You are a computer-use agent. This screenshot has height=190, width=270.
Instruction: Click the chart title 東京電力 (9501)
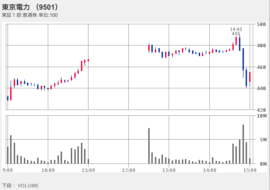[30, 7]
